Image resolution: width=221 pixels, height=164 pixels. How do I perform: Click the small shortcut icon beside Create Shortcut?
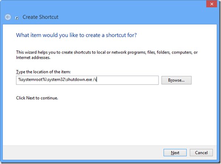coord(17,18)
